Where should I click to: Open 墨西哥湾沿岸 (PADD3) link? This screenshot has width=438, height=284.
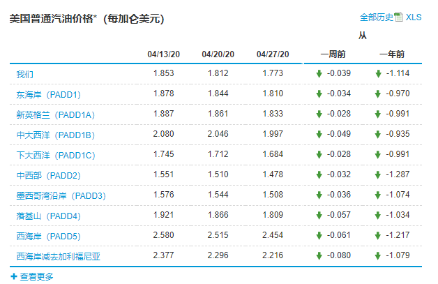point(61,195)
